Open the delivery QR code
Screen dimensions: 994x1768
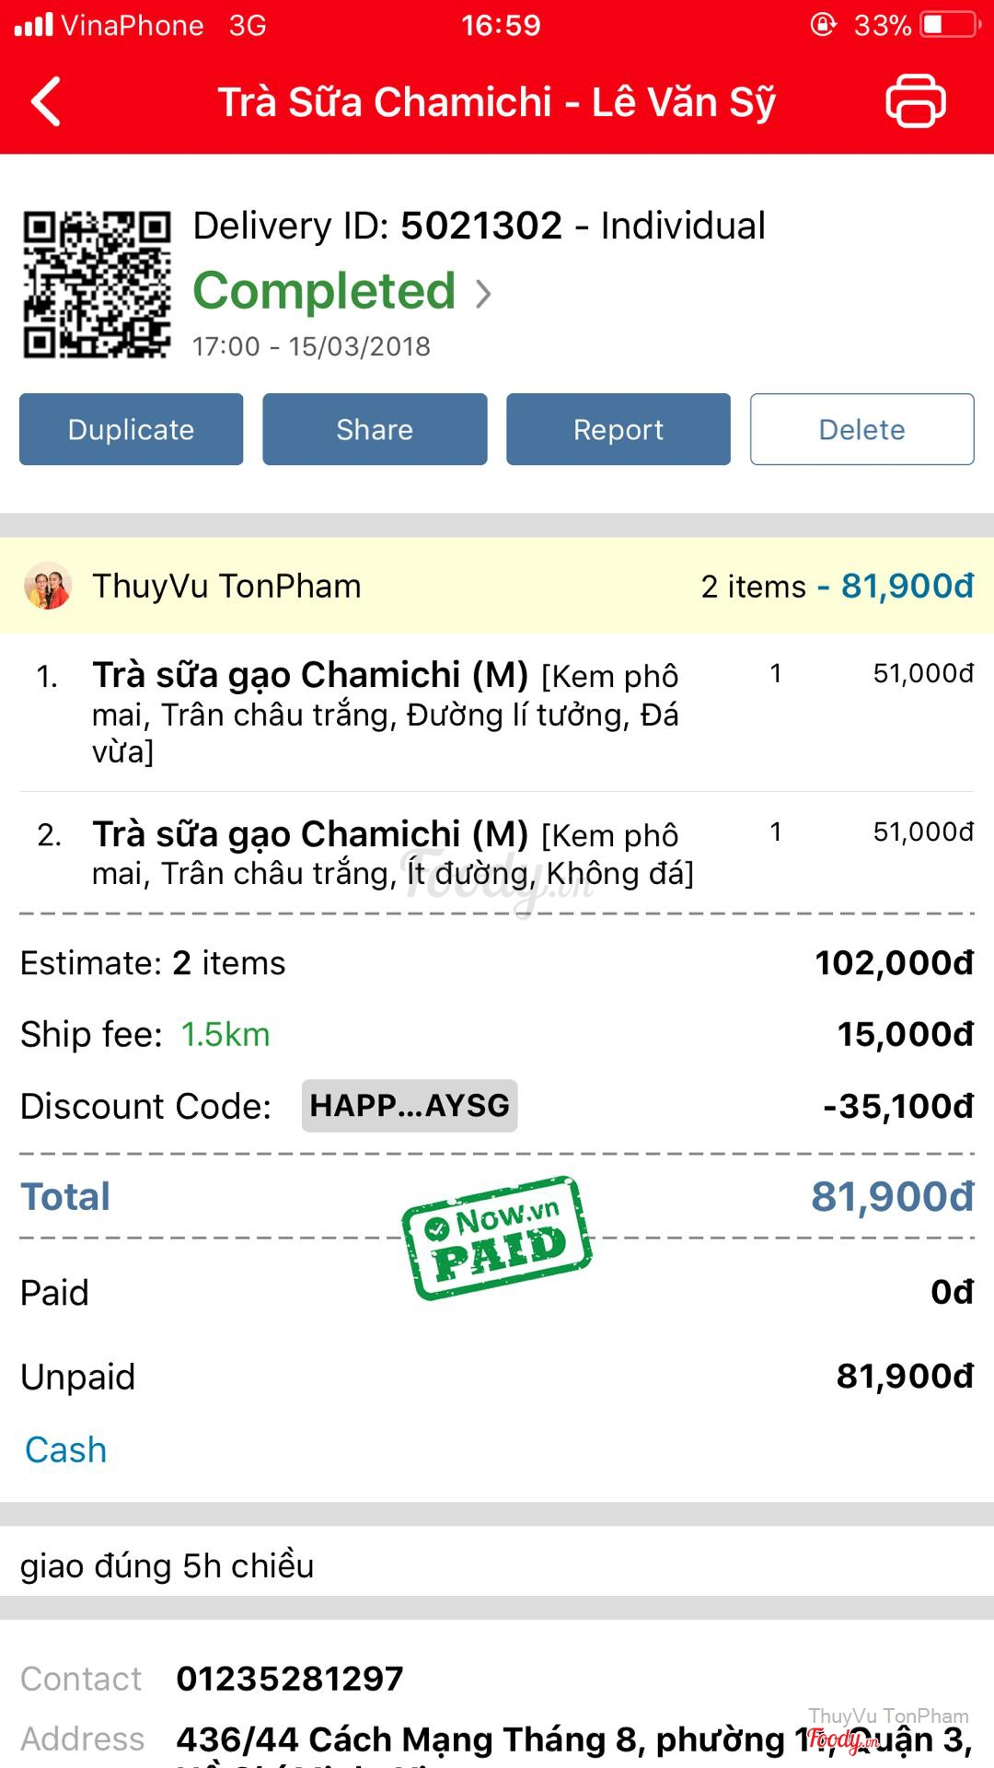(x=97, y=285)
